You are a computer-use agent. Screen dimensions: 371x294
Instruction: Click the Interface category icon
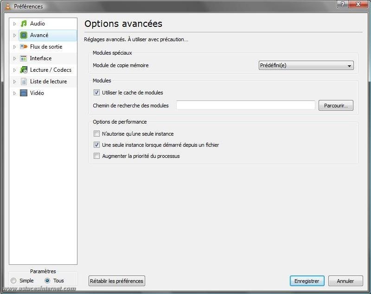click(24, 58)
